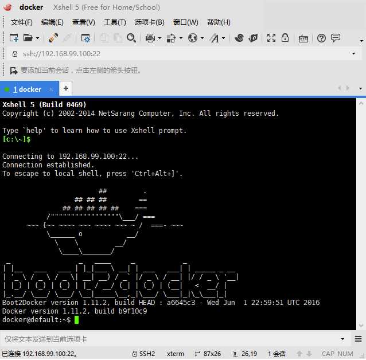366x360 pixels.
Task: Click the file transfer icon
Action: click(x=171, y=38)
